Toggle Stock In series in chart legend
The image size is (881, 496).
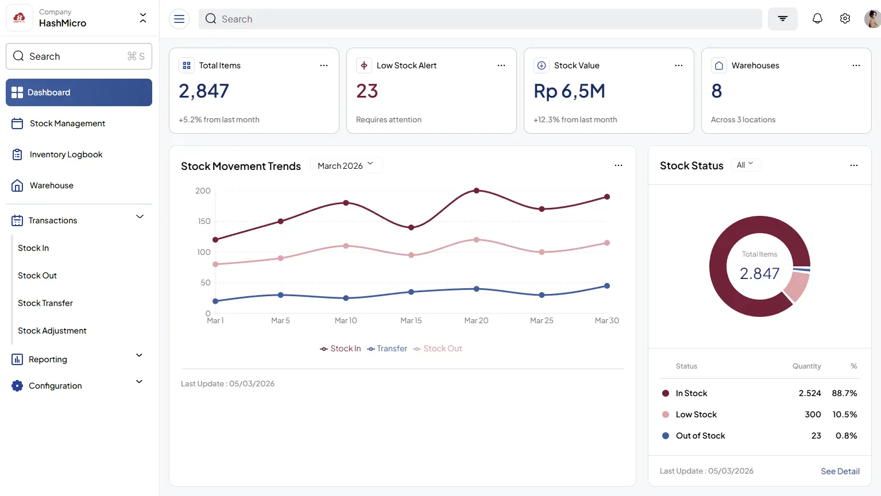tap(341, 348)
